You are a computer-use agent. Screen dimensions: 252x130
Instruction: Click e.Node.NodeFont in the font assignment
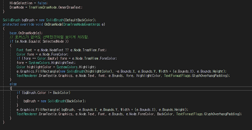[x=50, y=50]
